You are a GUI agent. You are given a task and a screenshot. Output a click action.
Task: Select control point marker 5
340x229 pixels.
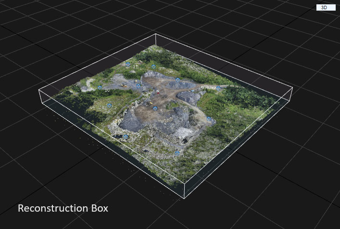[155, 108]
